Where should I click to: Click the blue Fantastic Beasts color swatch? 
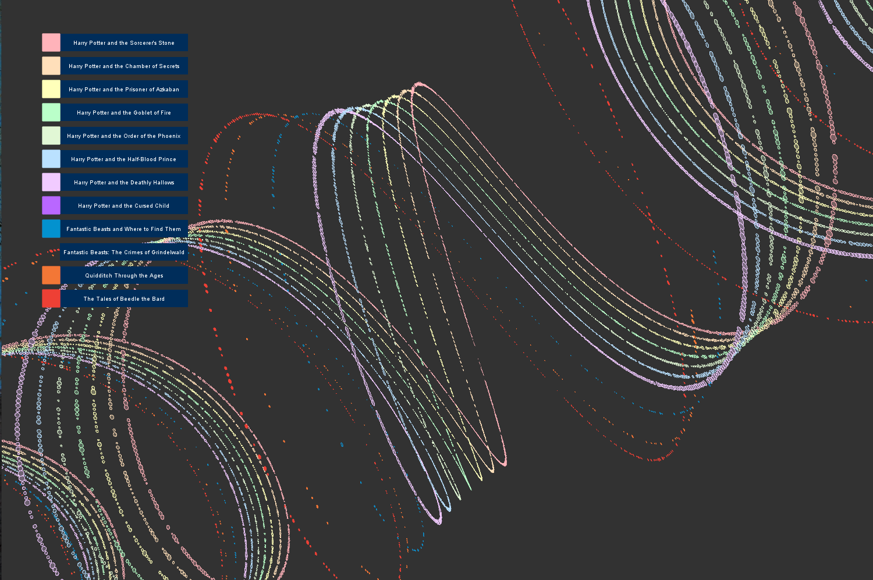coord(51,229)
